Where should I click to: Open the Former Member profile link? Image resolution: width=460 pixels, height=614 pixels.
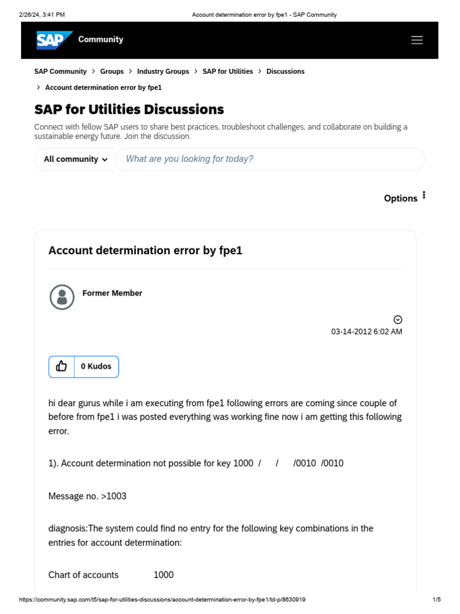112,293
